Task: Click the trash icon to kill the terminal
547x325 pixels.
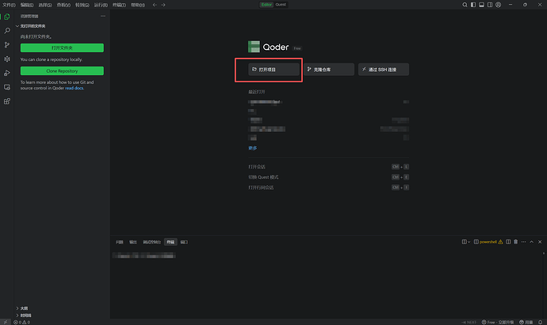Action: 515,241
